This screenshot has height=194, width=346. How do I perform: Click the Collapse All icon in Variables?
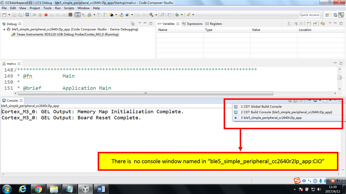click(x=302, y=24)
